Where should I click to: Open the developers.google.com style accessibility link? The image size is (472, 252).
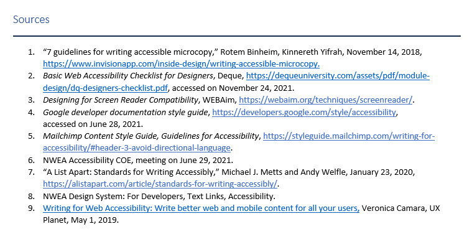click(304, 112)
